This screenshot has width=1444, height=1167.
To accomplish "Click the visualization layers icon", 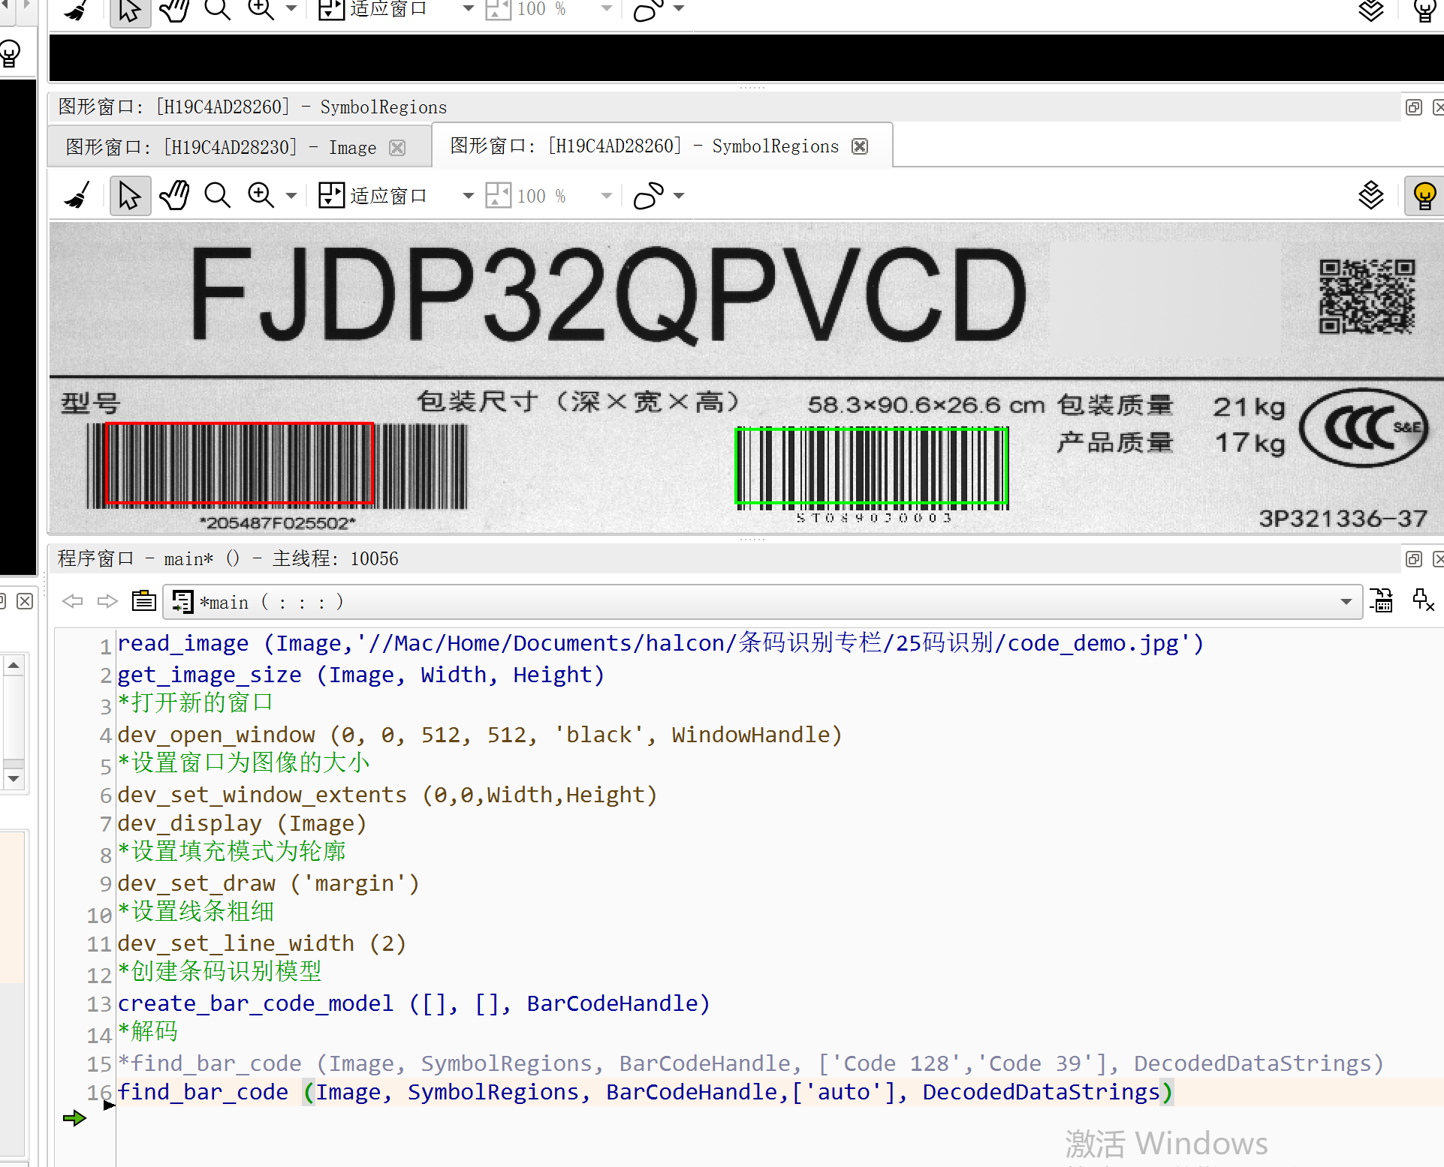I will (1370, 195).
